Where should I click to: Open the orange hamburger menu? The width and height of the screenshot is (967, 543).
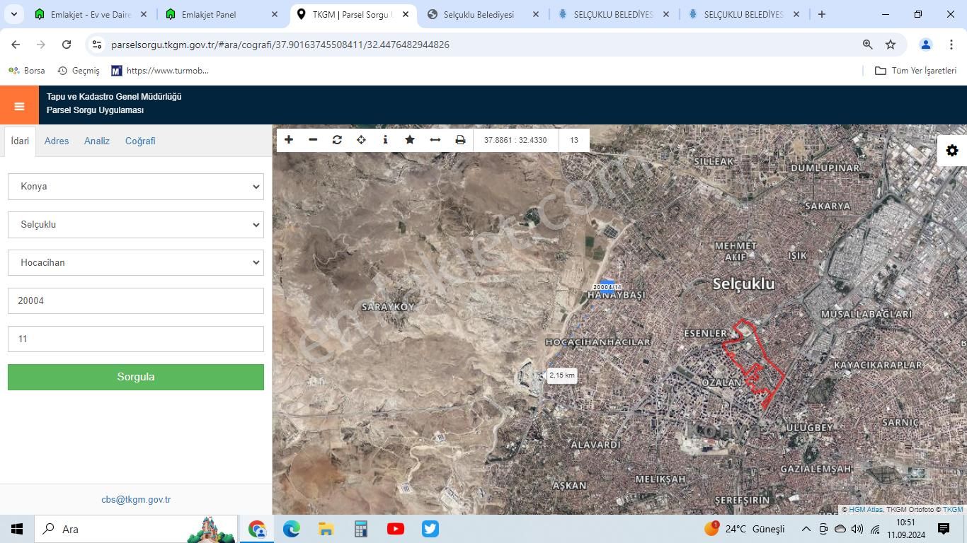[x=19, y=106]
